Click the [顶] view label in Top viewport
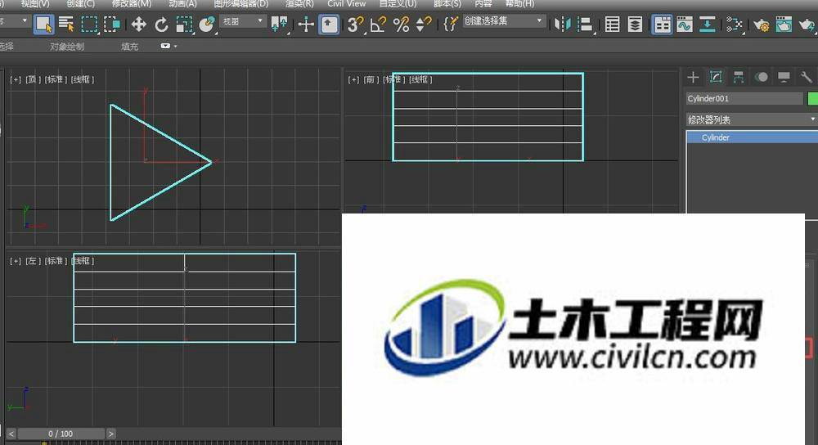 pyautogui.click(x=33, y=79)
